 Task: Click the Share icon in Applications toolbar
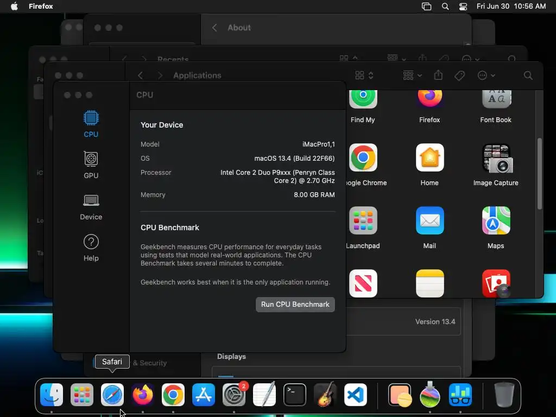click(438, 75)
